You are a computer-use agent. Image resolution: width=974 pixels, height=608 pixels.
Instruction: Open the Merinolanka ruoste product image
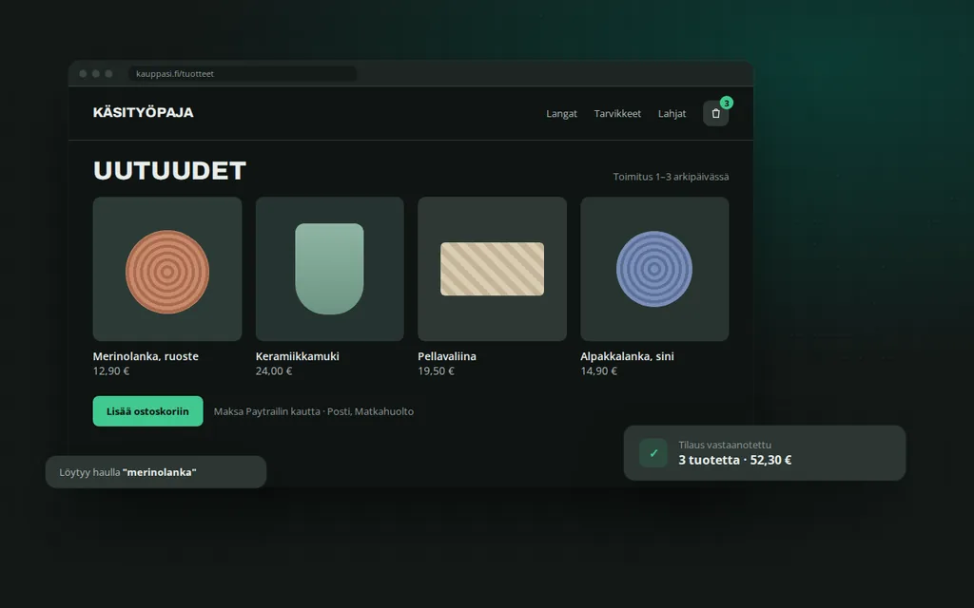click(167, 269)
